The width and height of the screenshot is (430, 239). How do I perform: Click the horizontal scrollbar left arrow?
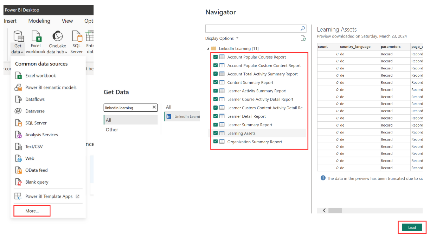[324, 211]
